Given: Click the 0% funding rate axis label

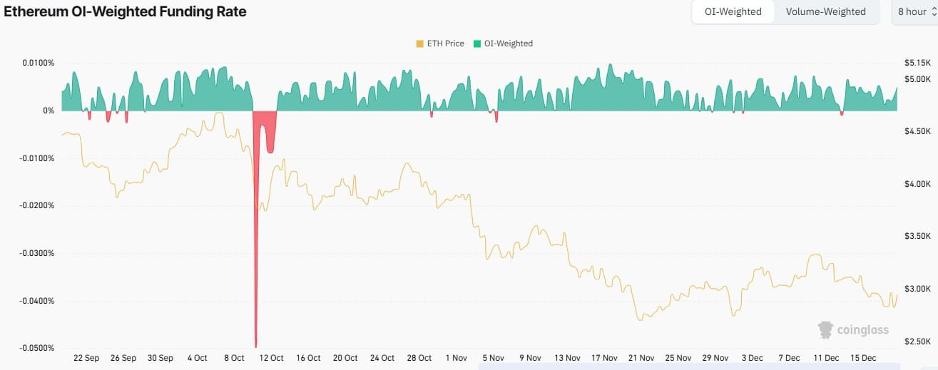Looking at the screenshot, I should [49, 111].
